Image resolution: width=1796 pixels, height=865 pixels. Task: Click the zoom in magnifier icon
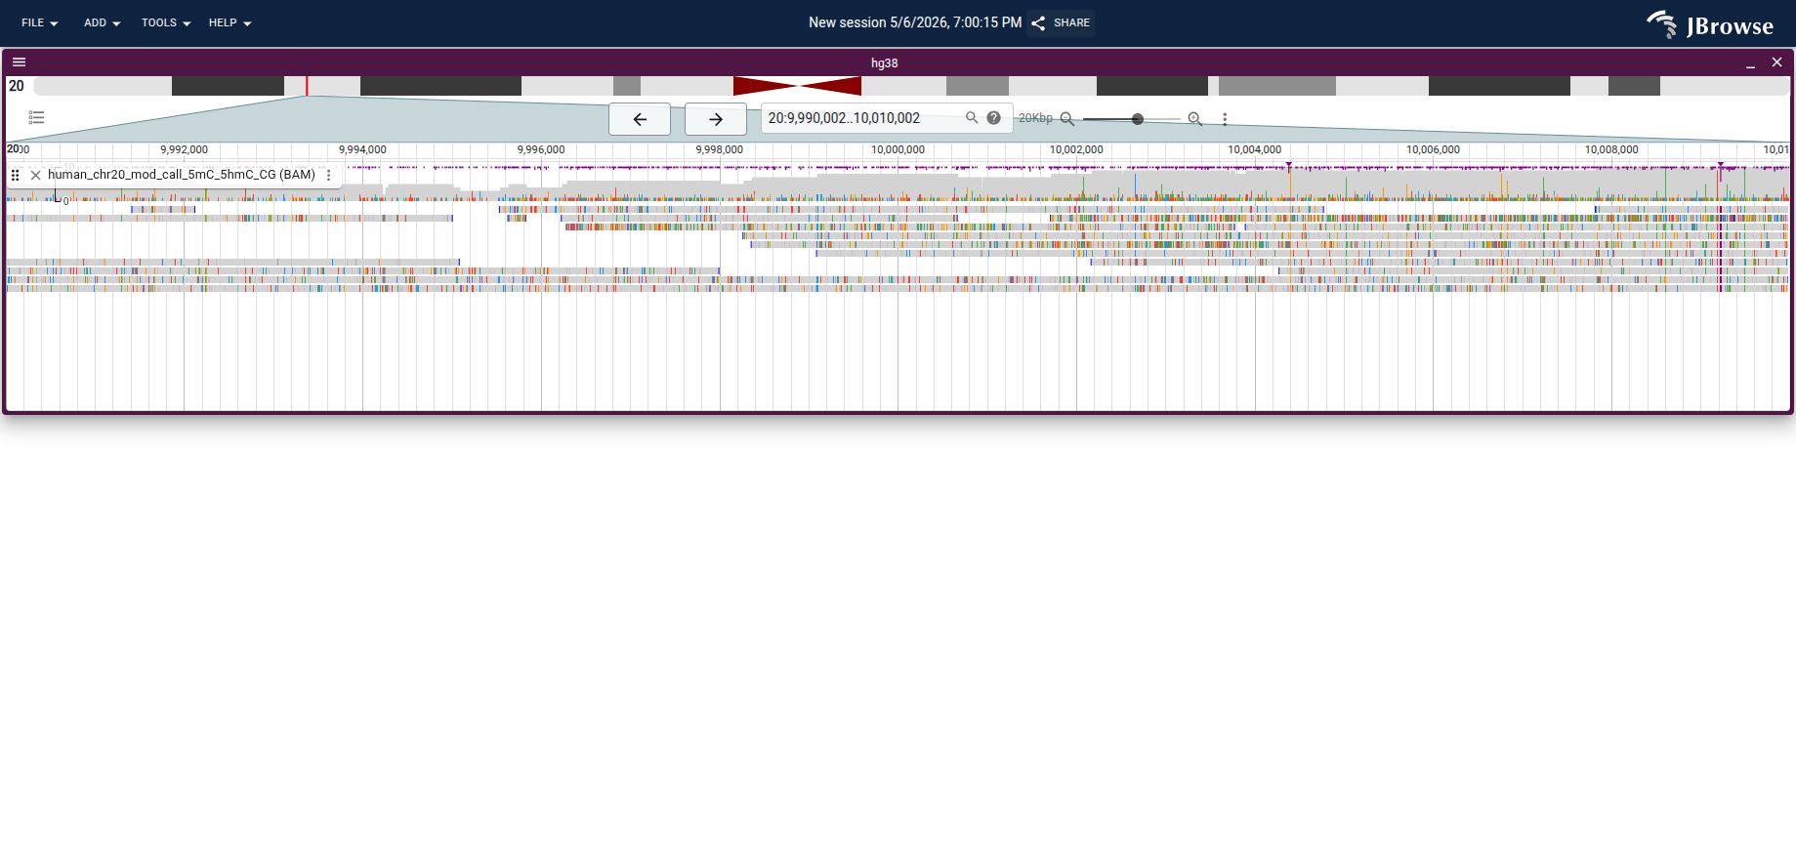pos(1194,118)
